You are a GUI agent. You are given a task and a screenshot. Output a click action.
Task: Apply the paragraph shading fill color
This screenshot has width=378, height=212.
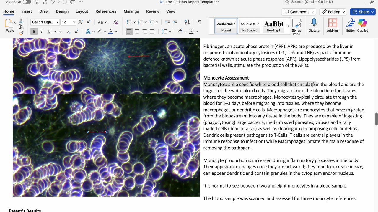tap(180, 32)
